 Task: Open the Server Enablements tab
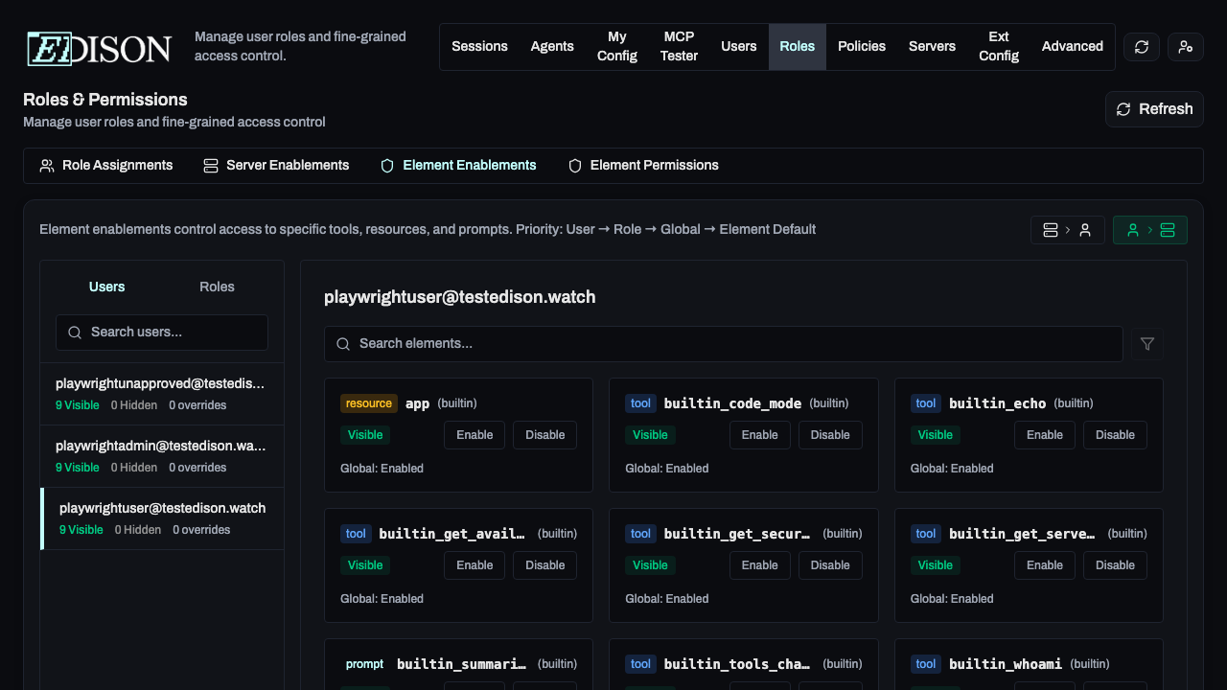(276, 166)
